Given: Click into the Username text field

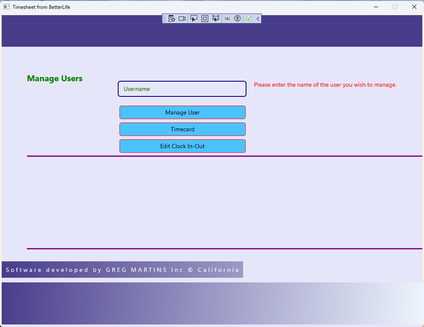Looking at the screenshot, I should pyautogui.click(x=182, y=89).
